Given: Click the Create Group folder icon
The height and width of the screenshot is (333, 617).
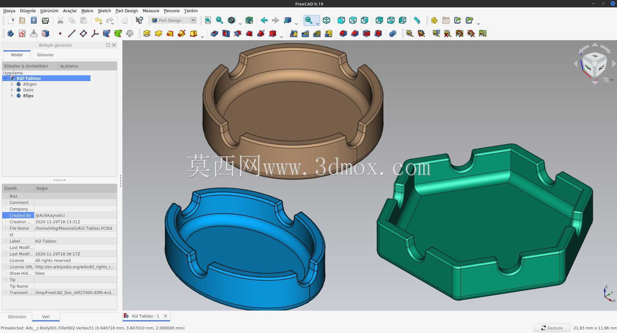Looking at the screenshot, I should coord(446,21).
